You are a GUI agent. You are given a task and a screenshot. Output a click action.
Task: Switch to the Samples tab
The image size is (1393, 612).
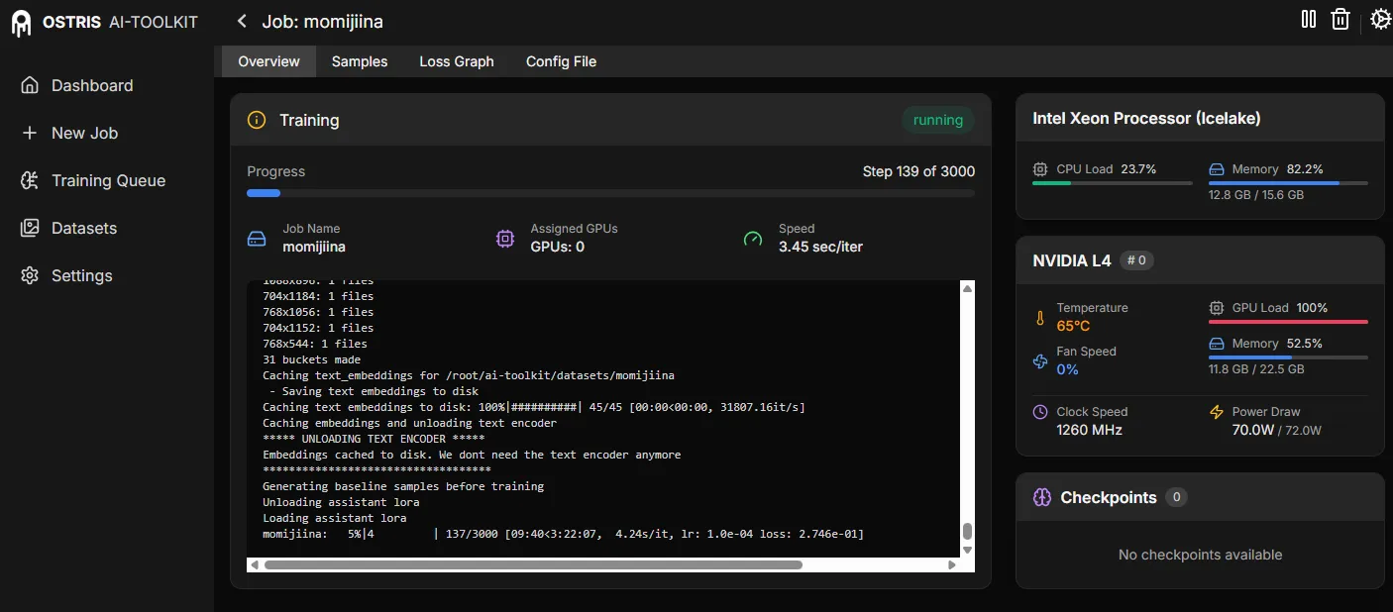(360, 61)
